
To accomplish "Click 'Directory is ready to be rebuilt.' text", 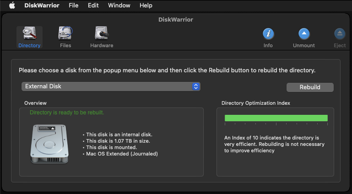I will coord(67,112).
